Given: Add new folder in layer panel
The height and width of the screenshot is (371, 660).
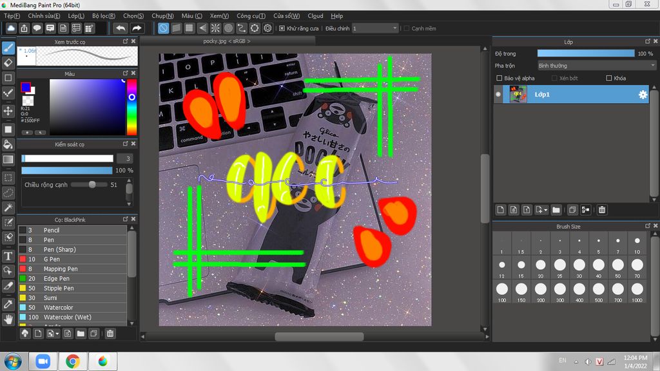Looking at the screenshot, I should pyautogui.click(x=556, y=209).
